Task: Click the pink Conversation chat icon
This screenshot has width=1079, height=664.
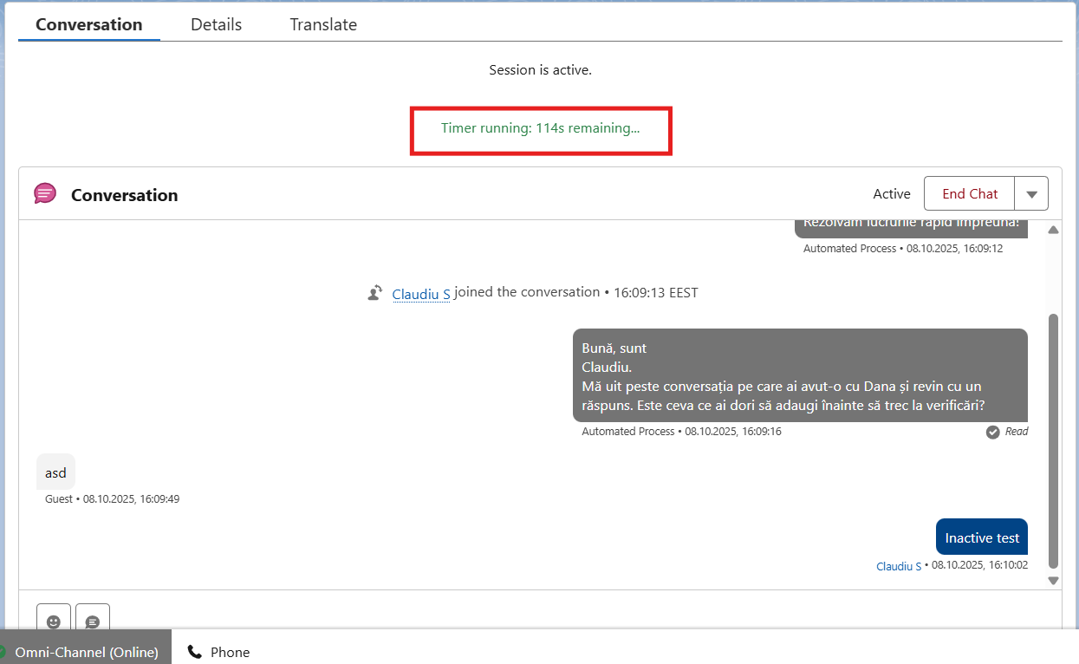Action: click(44, 192)
